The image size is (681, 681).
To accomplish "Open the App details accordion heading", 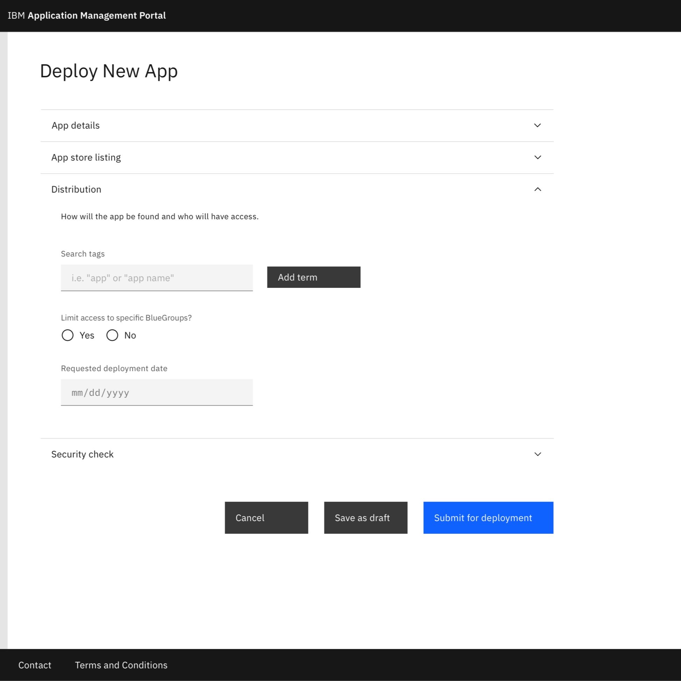I will 297,126.
